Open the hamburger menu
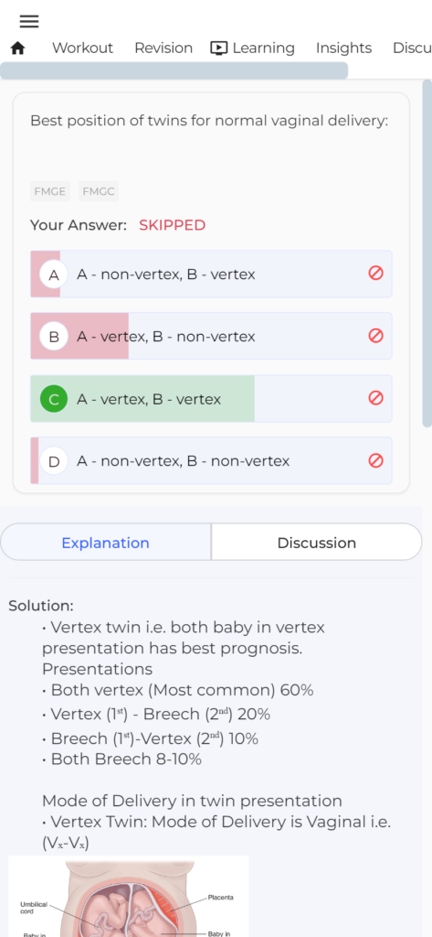This screenshot has width=432, height=937. [29, 22]
